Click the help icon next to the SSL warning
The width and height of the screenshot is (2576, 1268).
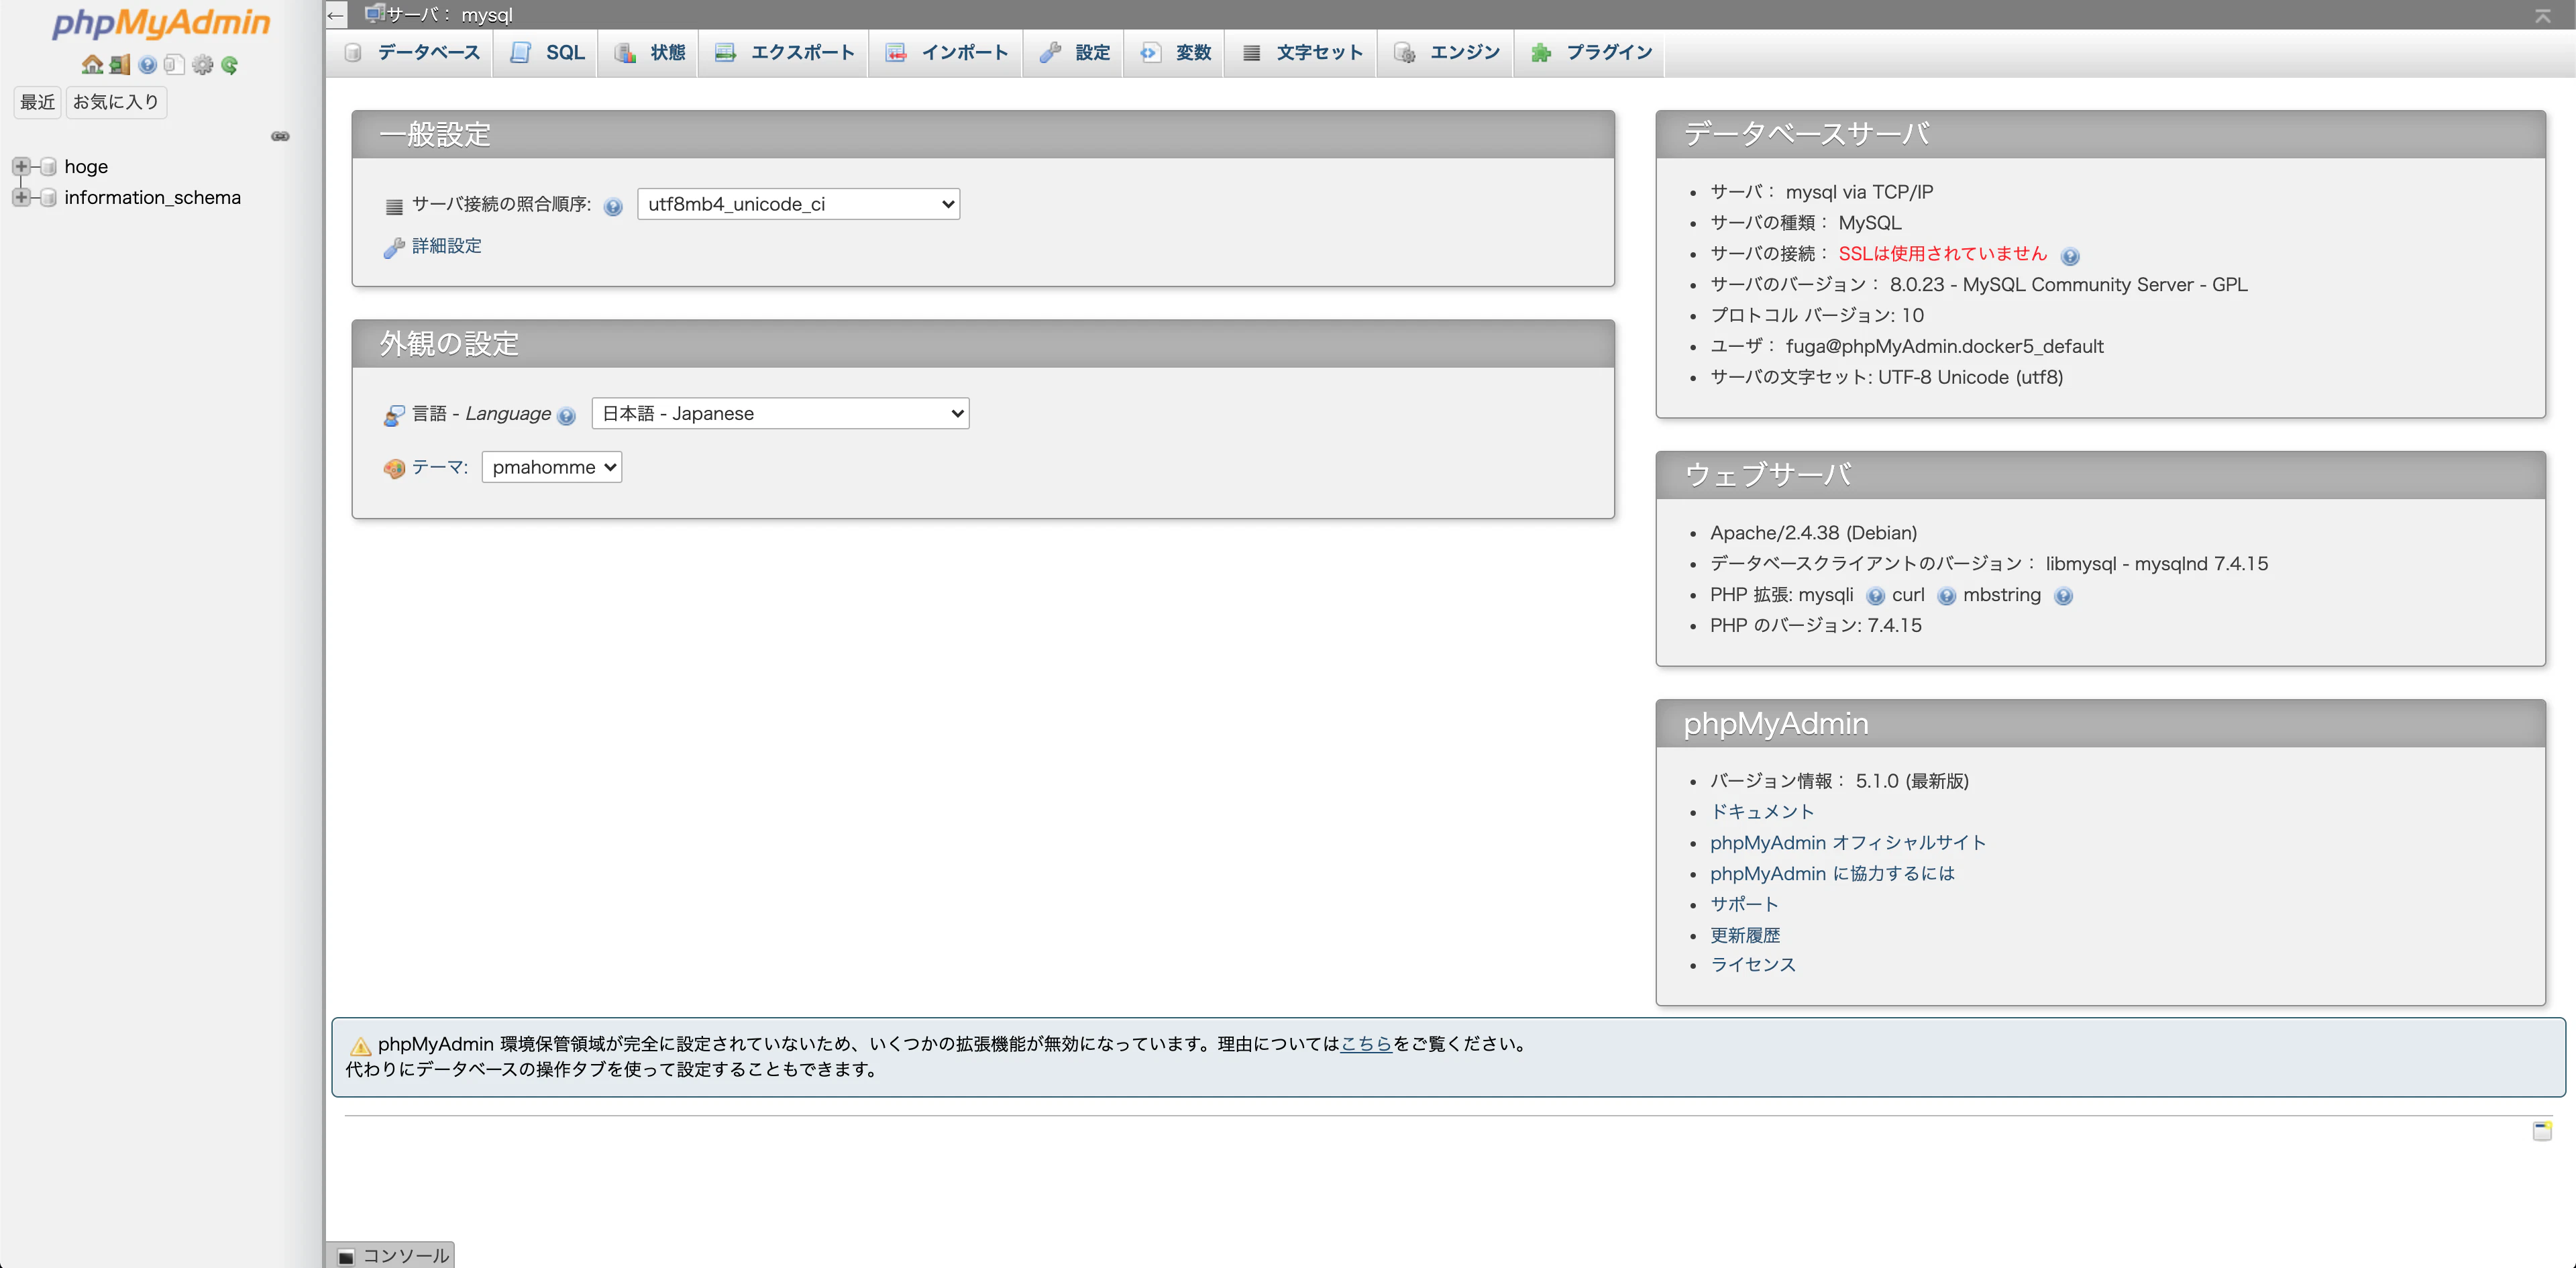[2070, 255]
